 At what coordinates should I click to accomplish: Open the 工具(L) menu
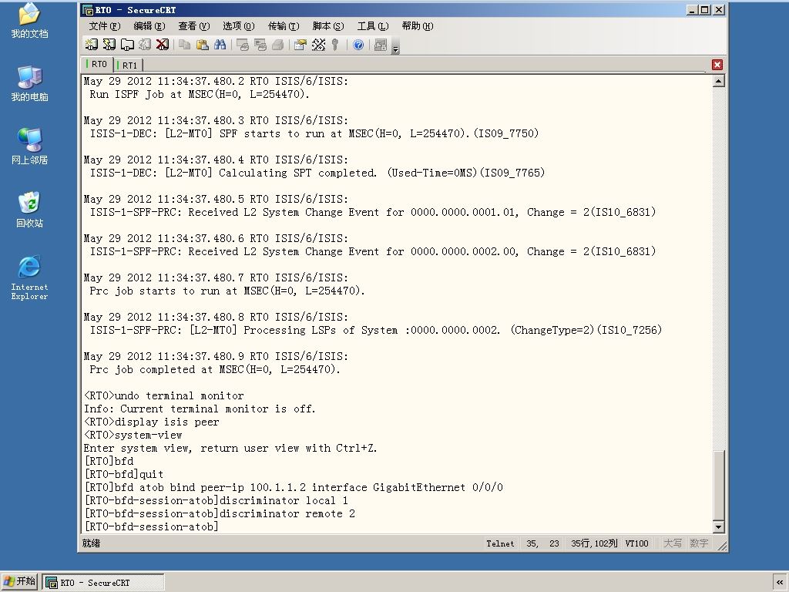(x=373, y=25)
